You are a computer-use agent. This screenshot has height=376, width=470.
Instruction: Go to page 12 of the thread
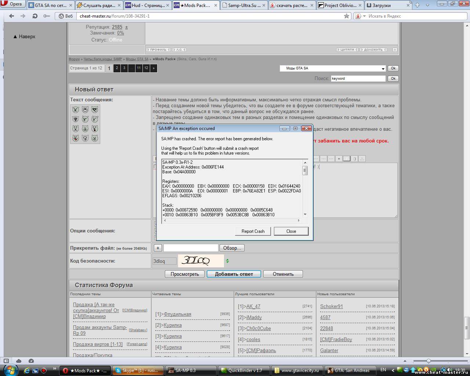pyautogui.click(x=146, y=68)
